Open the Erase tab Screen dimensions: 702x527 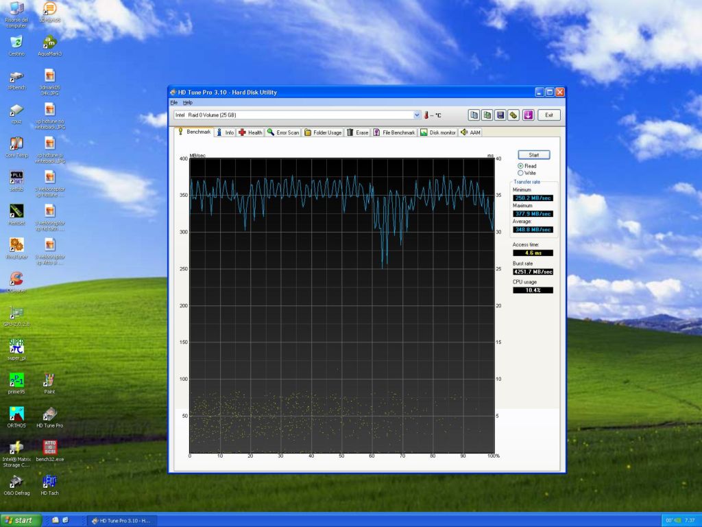(358, 132)
